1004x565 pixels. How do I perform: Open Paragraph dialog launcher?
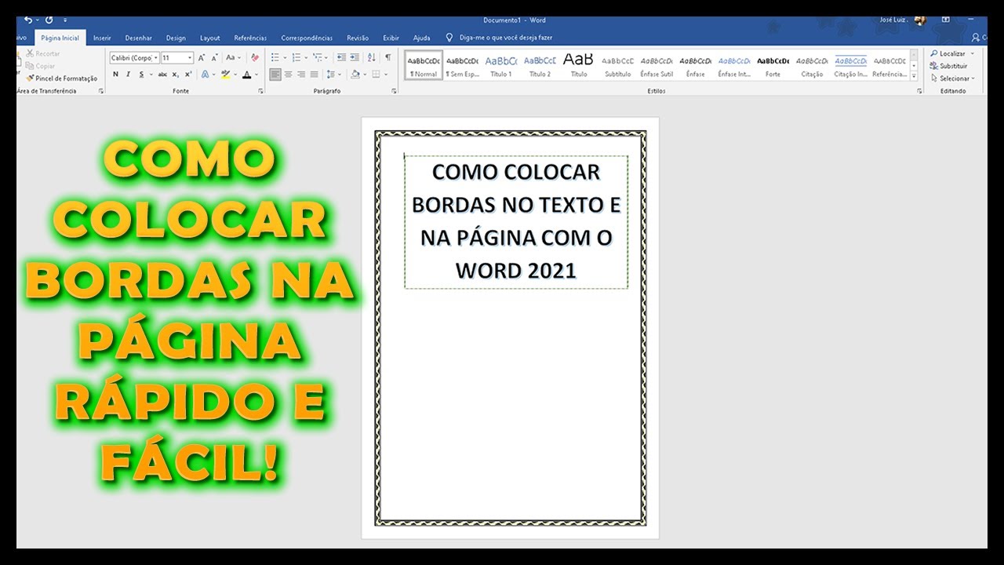click(394, 91)
